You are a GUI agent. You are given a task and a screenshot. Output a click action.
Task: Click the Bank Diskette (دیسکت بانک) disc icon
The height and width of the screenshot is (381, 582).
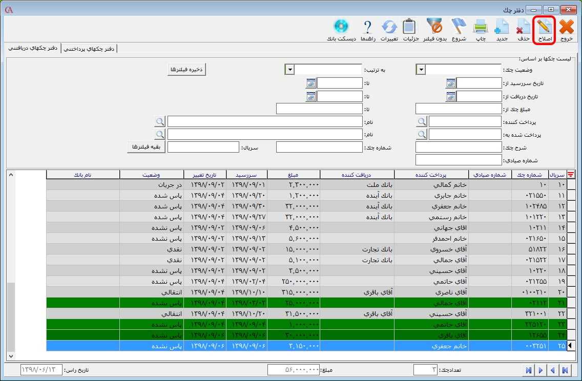click(x=341, y=30)
